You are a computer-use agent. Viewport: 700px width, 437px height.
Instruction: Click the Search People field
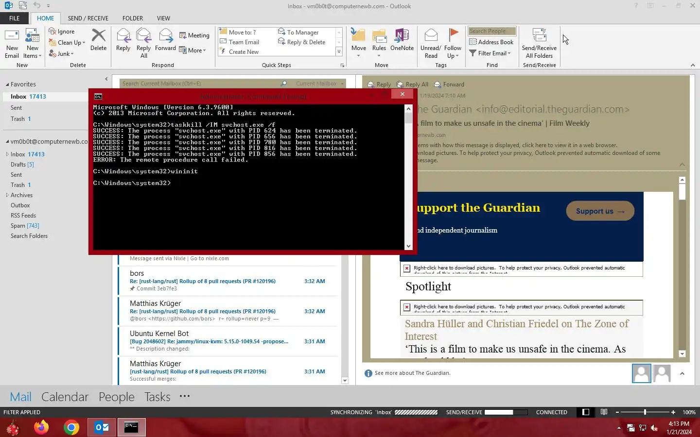492,31
